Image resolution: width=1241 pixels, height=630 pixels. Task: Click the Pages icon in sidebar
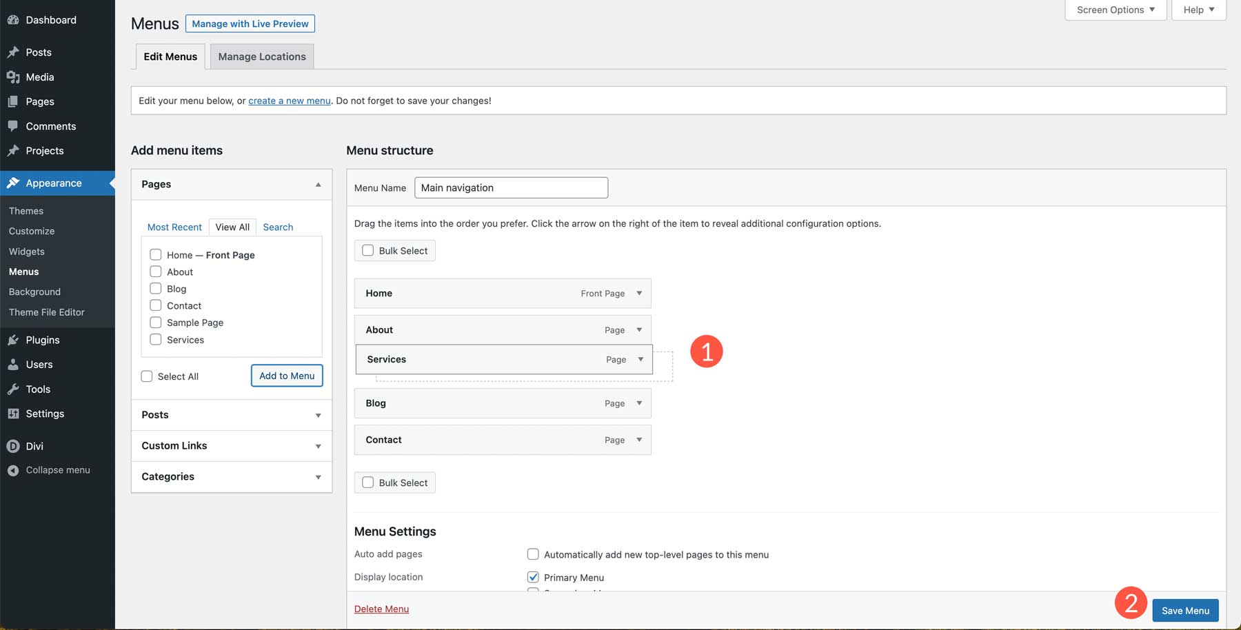coord(13,101)
